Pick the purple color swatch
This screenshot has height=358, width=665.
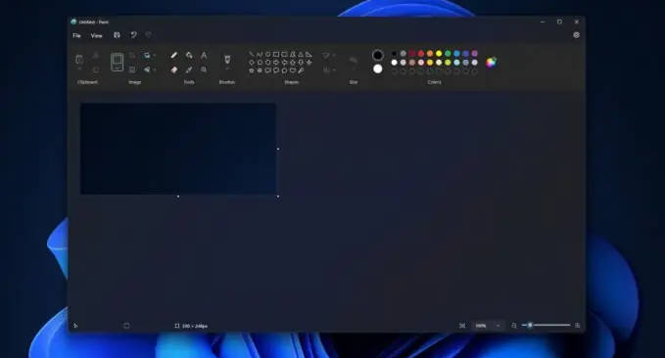point(475,54)
